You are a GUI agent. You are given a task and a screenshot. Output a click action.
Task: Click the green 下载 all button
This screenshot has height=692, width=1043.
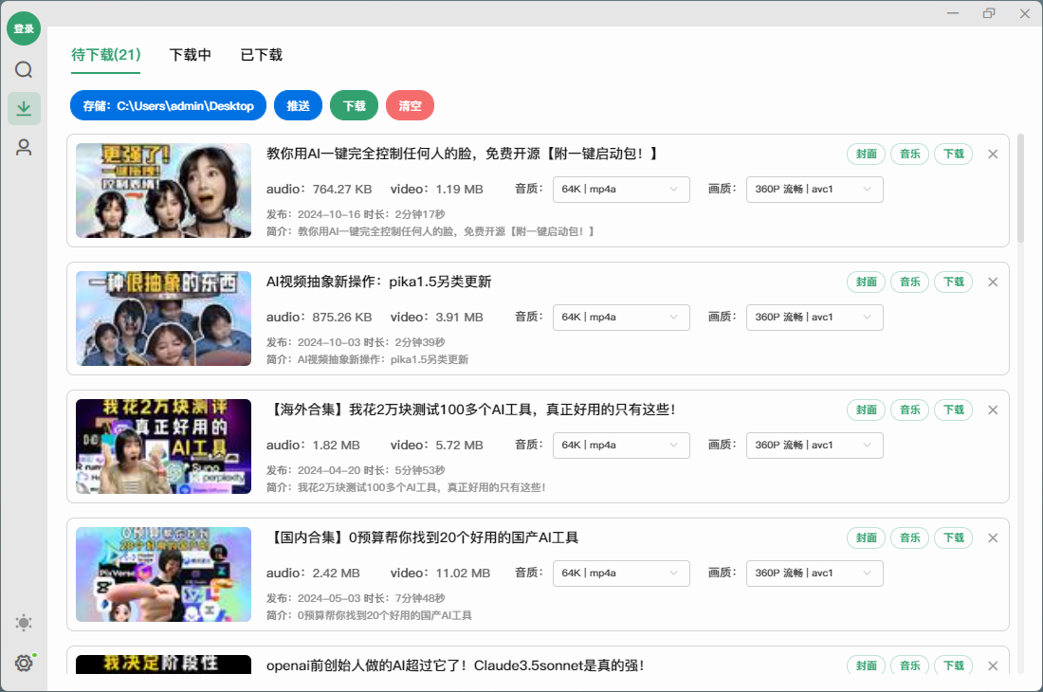(354, 105)
